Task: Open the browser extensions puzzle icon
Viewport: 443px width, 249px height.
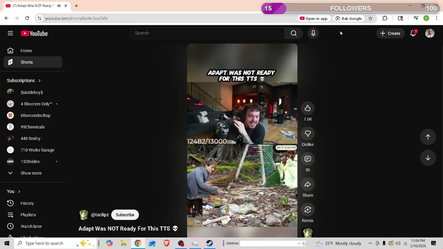Action: tap(385, 18)
